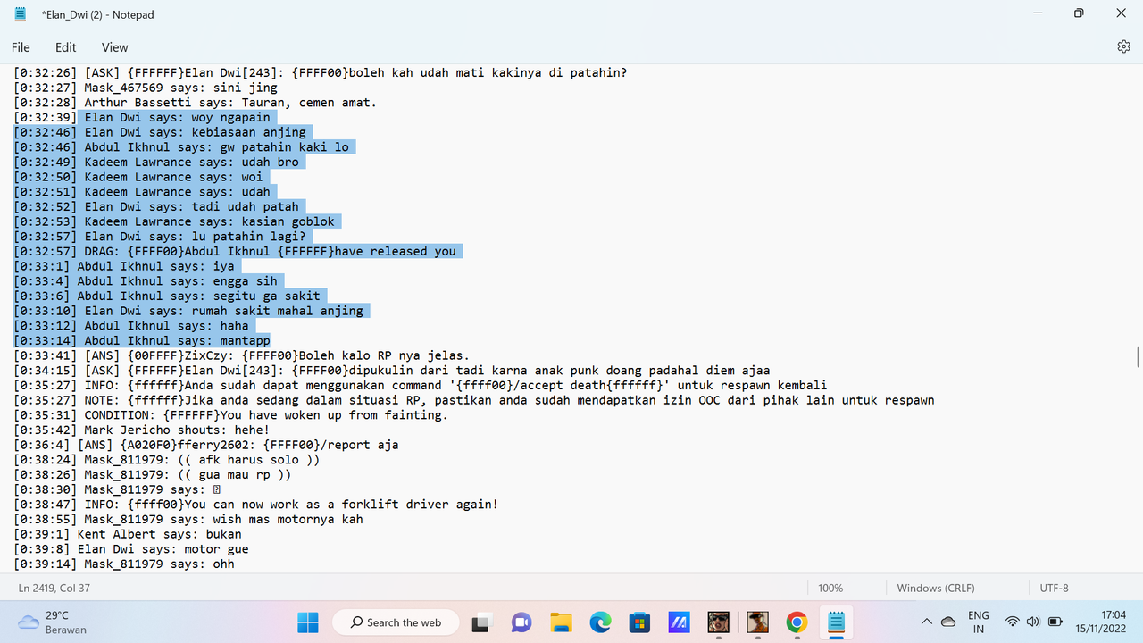
Task: Click the line 'Kent Albert says: bukan'
Action: [127, 534]
